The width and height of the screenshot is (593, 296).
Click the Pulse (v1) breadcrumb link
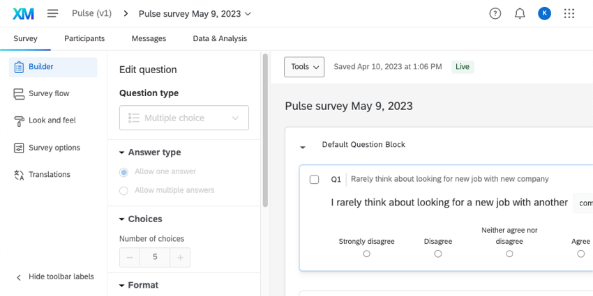point(93,13)
